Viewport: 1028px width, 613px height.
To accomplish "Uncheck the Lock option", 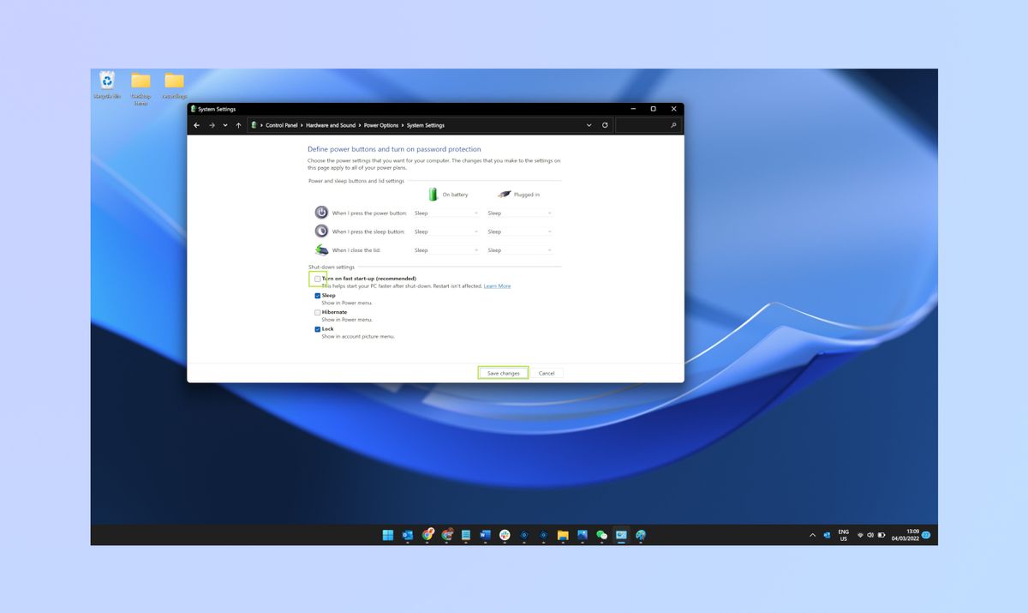I will coord(317,329).
